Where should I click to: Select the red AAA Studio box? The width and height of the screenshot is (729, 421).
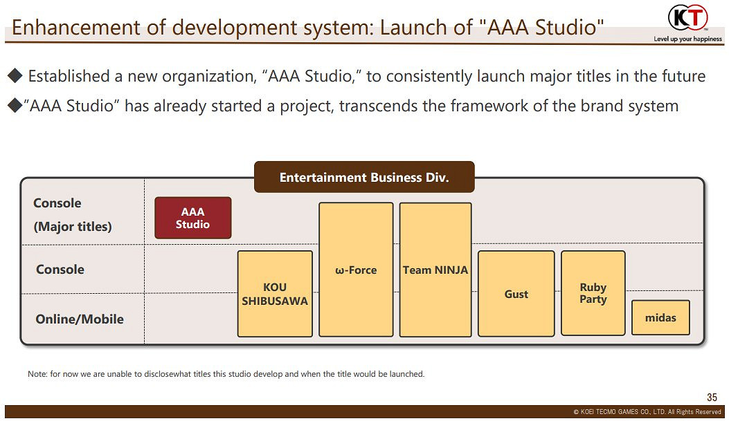click(192, 218)
